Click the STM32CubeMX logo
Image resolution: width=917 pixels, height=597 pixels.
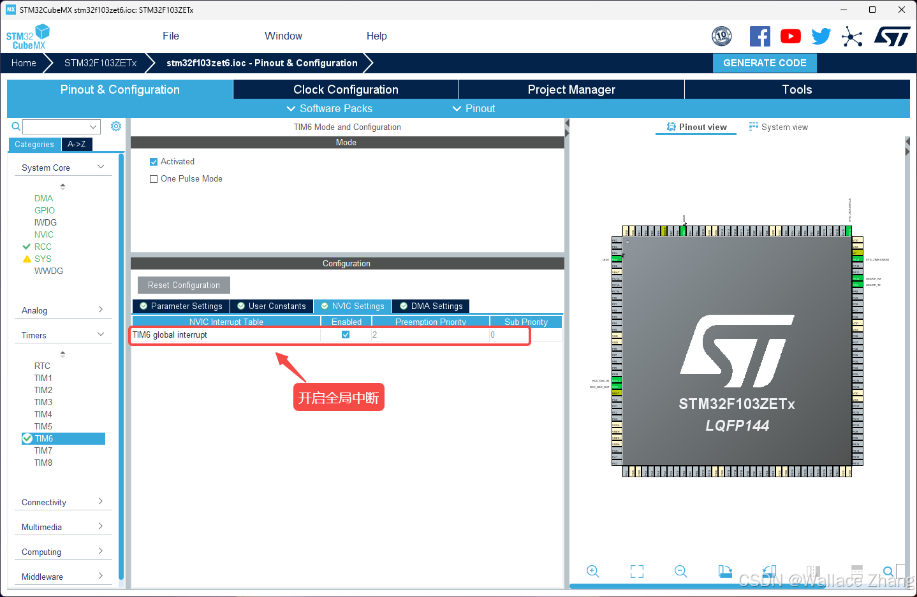click(x=28, y=36)
